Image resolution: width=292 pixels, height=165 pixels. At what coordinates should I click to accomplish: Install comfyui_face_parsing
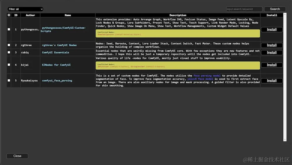272,81
